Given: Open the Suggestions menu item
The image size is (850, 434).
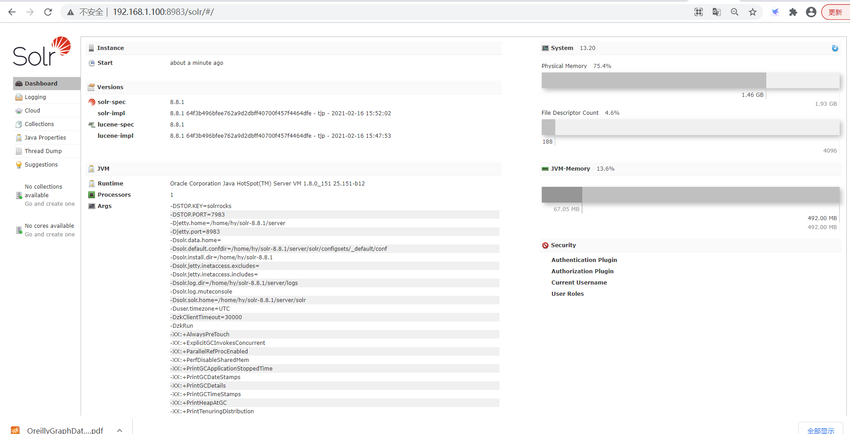Looking at the screenshot, I should click(x=47, y=165).
